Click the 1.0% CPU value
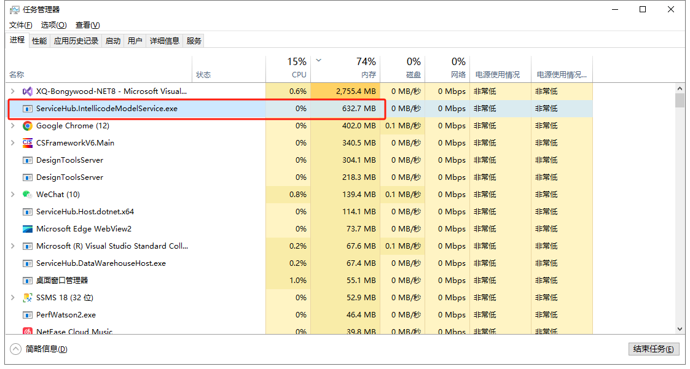 (298, 281)
